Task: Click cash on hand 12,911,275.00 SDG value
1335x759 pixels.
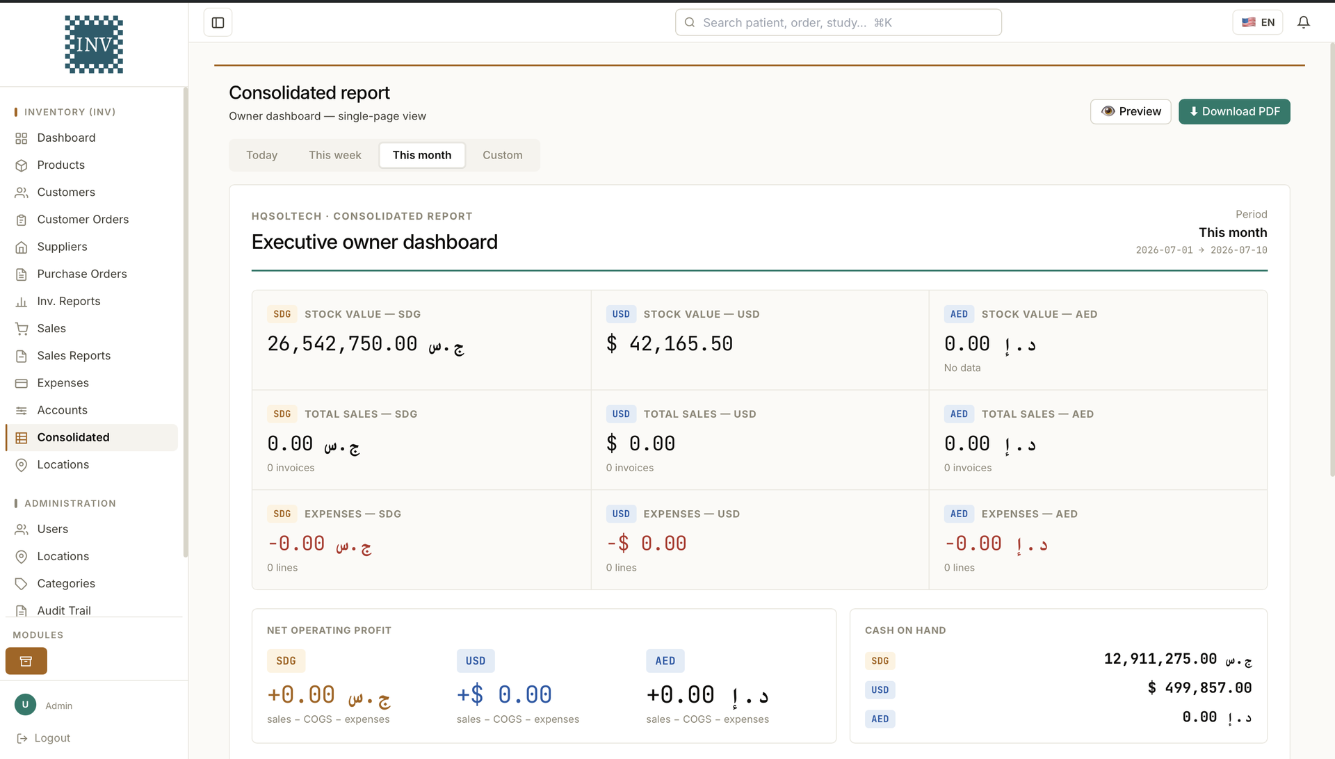Action: (1178, 659)
